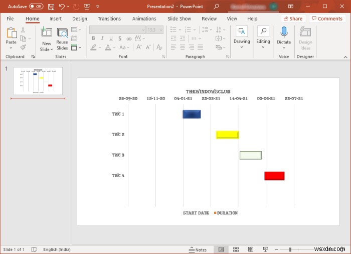Click the Undo arrow icon
Image resolution: width=351 pixels, height=254 pixels.
[62, 6]
